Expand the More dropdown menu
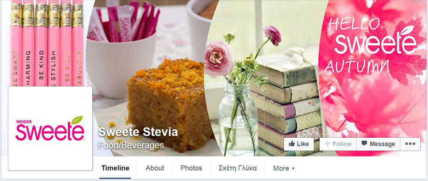Screen dimensions: 428x181 pyautogui.click(x=284, y=168)
